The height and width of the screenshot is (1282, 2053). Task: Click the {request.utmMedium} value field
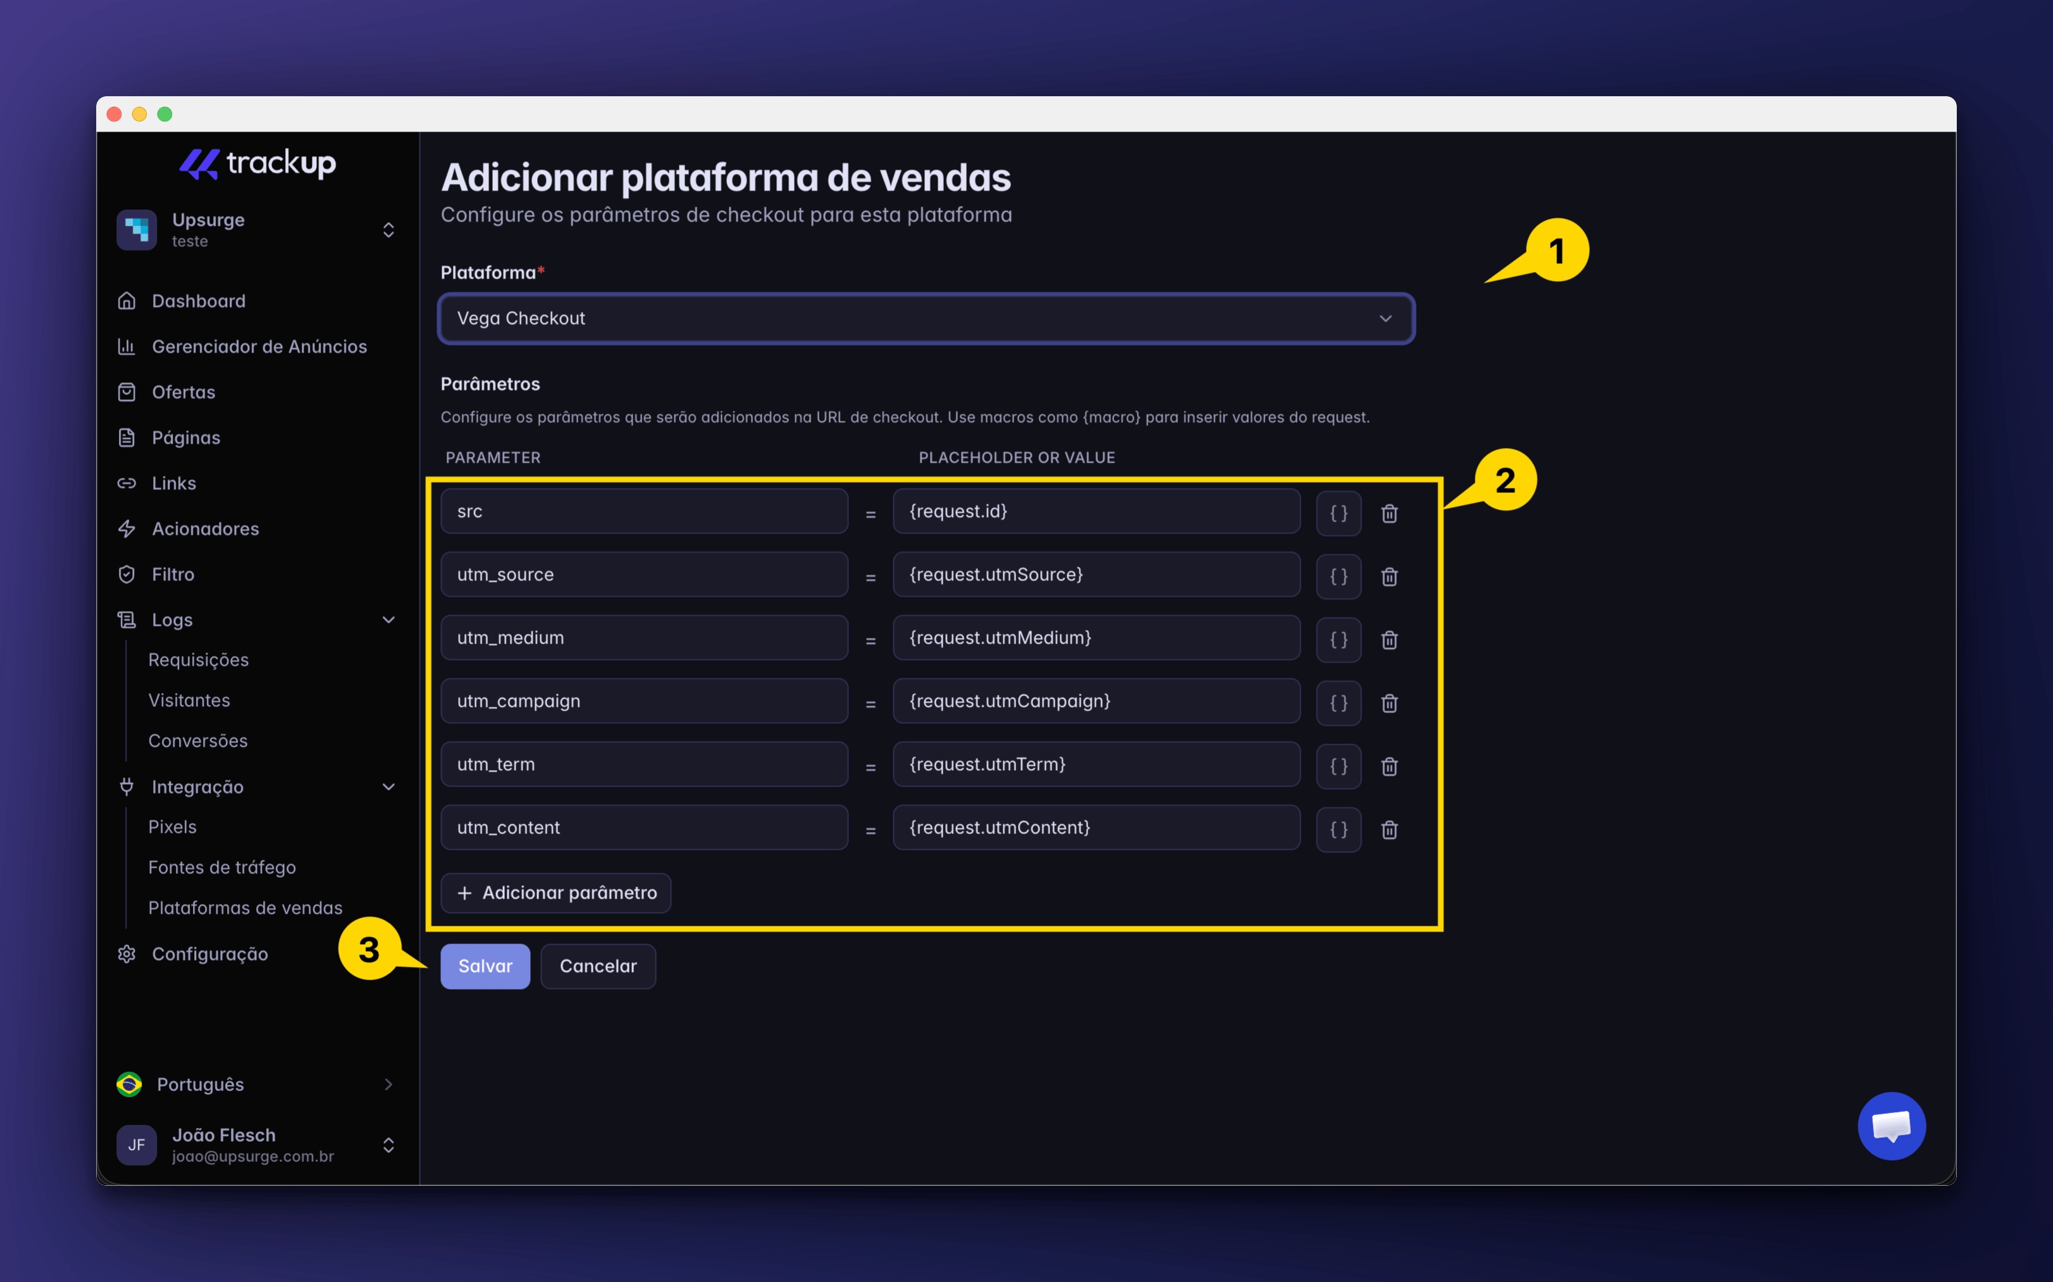coord(1096,638)
